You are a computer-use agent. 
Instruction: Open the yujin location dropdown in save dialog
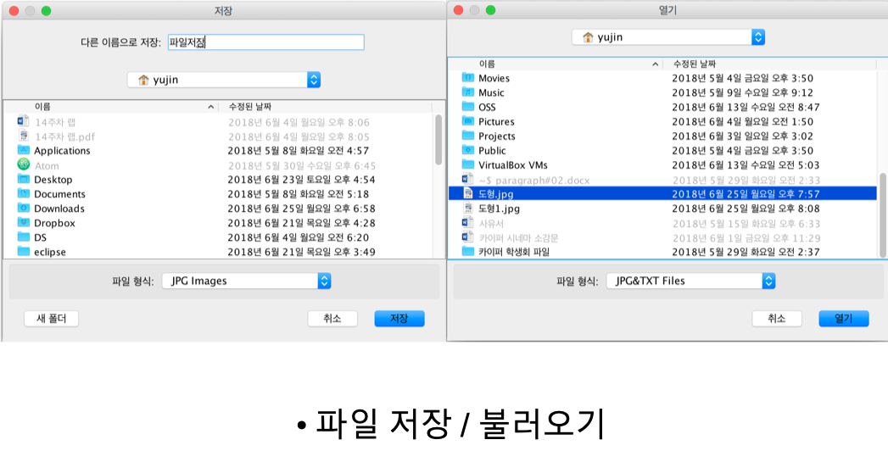(x=224, y=80)
